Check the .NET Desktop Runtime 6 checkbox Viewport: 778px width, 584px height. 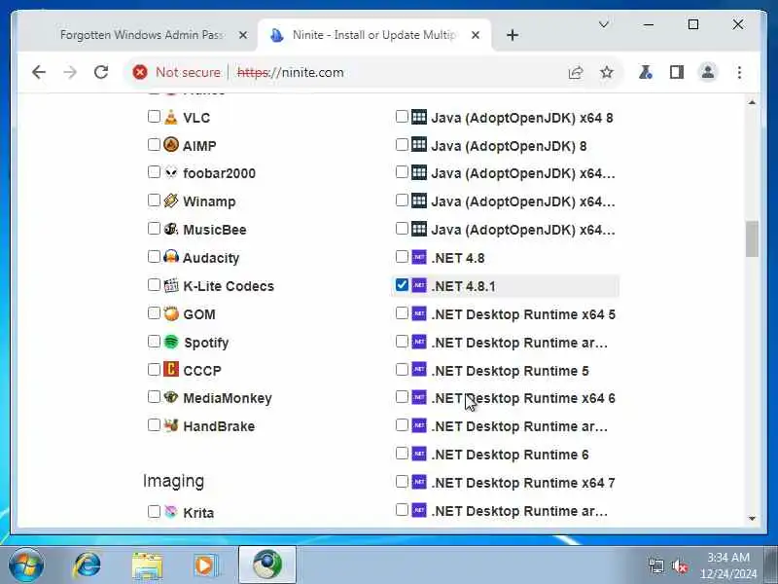coord(402,453)
